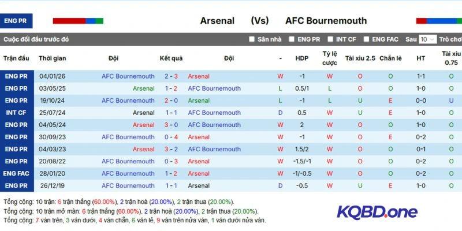The width and height of the screenshot is (462, 231).
Task: Toggle the ENG FAC filter checkbox
Action: (366, 39)
